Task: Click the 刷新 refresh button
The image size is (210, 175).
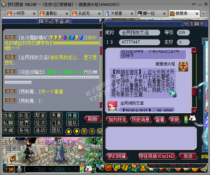Action: (93, 119)
